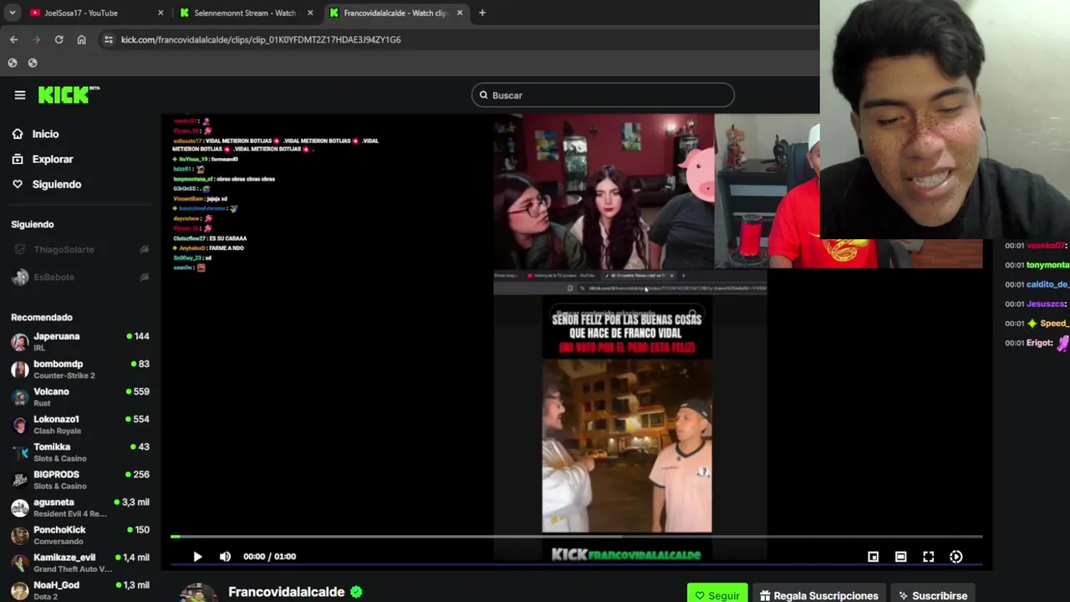Screen dimensions: 1070x602
Task: Open Lokonazo1 Clash Royale channel
Action: pos(80,424)
